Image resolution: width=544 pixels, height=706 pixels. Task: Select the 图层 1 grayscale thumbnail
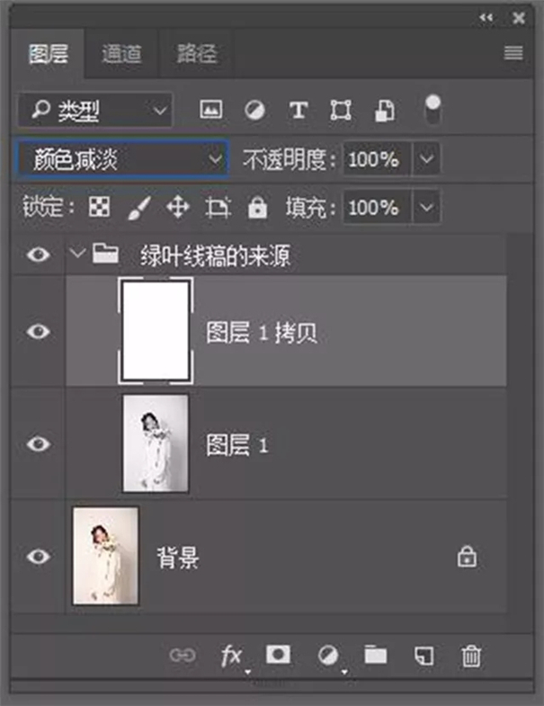click(156, 443)
